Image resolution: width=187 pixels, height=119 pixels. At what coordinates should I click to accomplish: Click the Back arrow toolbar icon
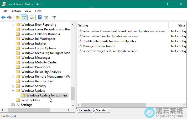pyautogui.click(x=3, y=18)
